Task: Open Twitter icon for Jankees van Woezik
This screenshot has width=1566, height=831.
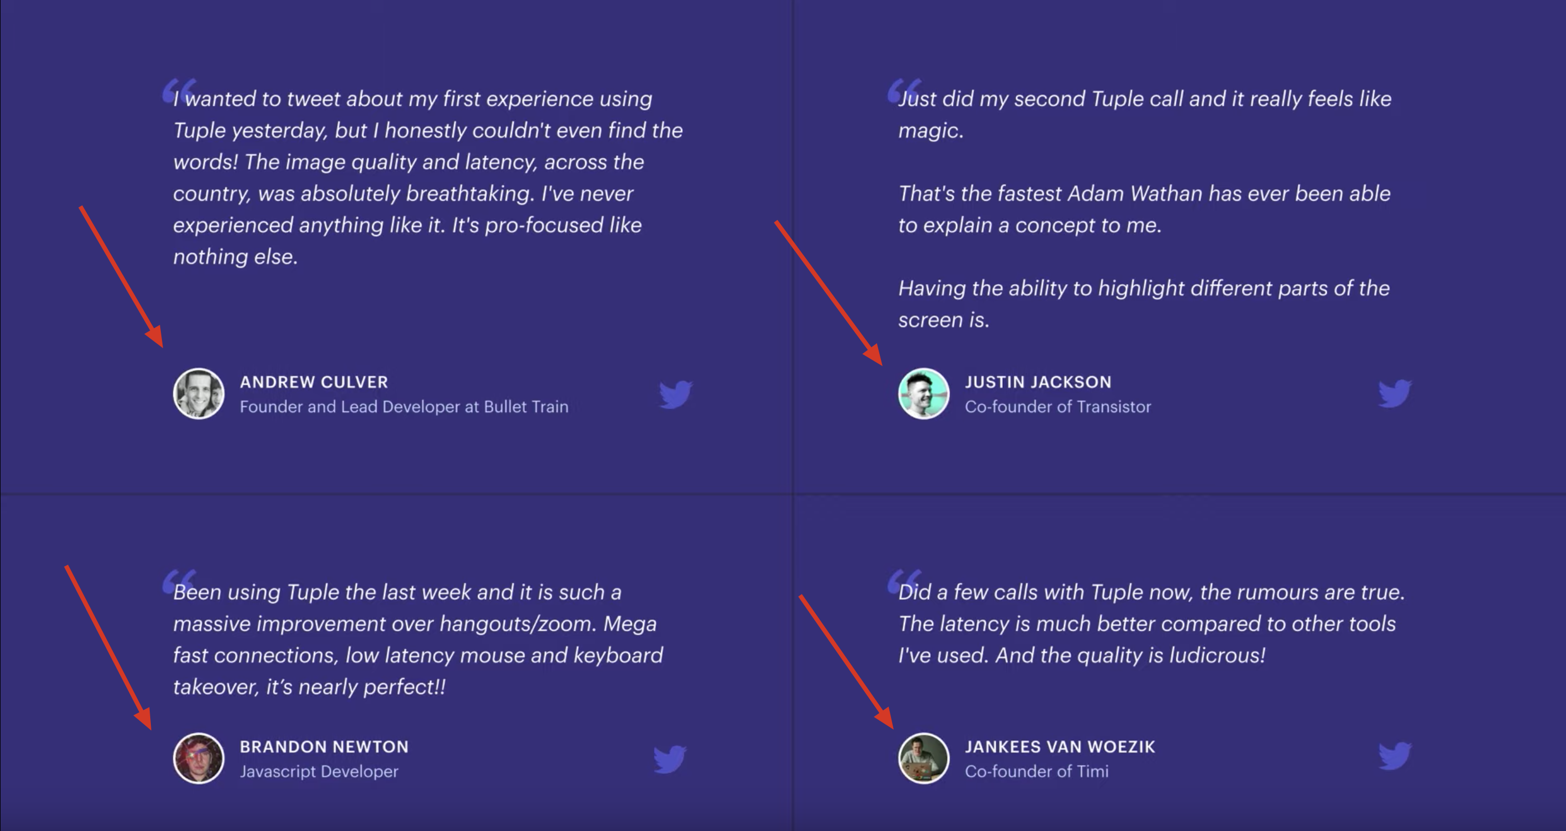Action: (x=1395, y=756)
